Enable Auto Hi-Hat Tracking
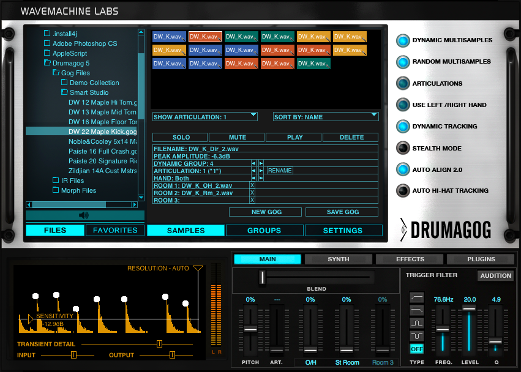Image resolution: width=521 pixels, height=372 pixels. (x=403, y=190)
